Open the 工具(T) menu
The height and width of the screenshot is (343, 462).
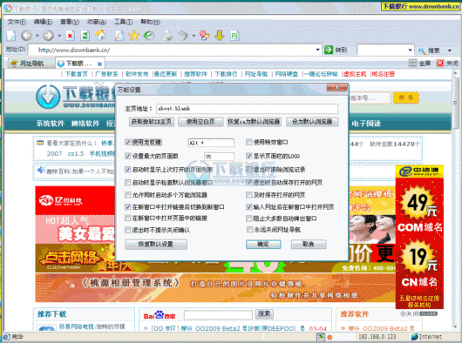click(x=123, y=22)
